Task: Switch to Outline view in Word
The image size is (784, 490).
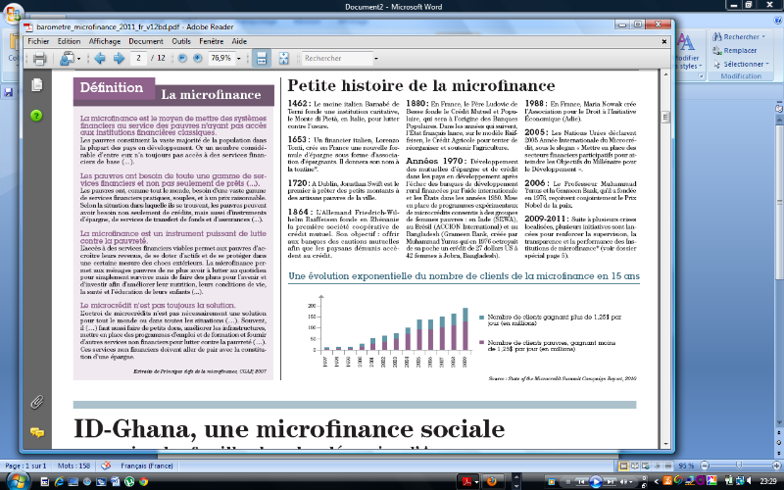Action: [x=657, y=466]
